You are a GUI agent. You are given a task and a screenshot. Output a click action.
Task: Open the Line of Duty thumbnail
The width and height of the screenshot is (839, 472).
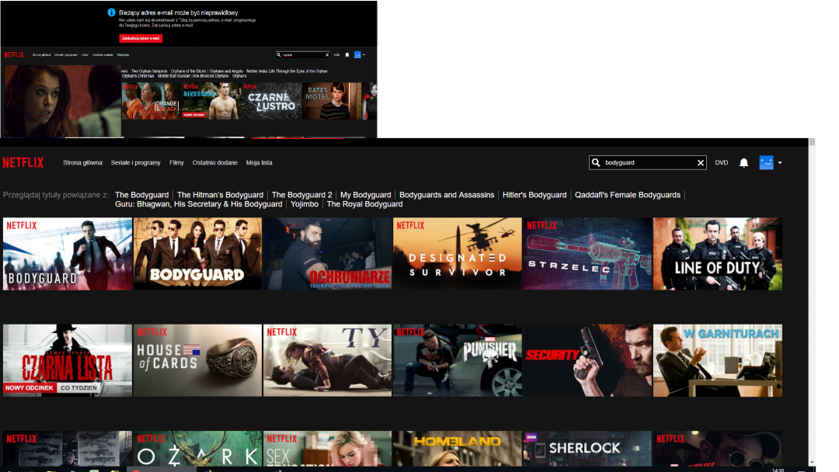pos(717,254)
